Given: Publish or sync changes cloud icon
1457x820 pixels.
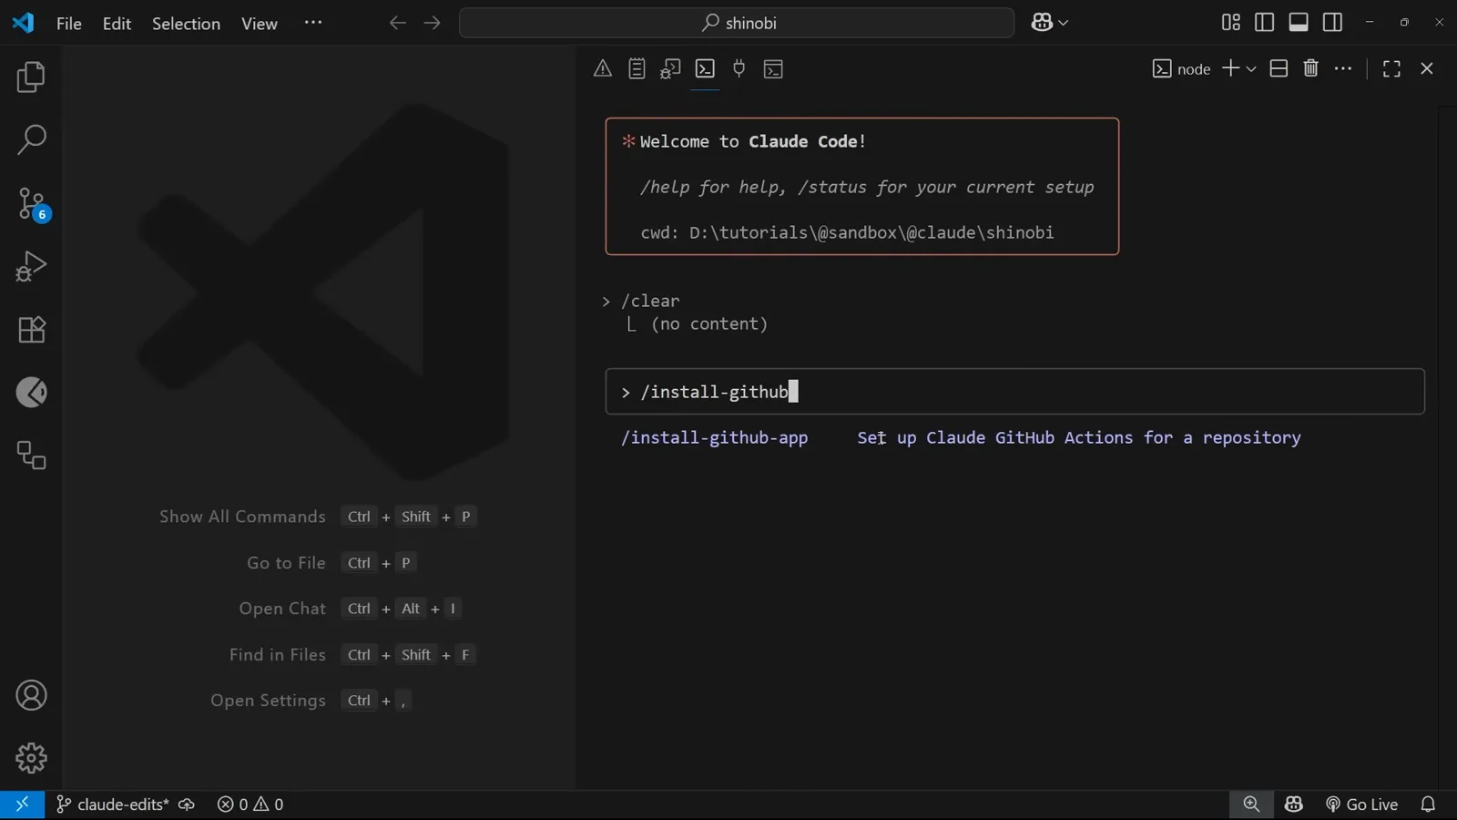Looking at the screenshot, I should click(187, 805).
